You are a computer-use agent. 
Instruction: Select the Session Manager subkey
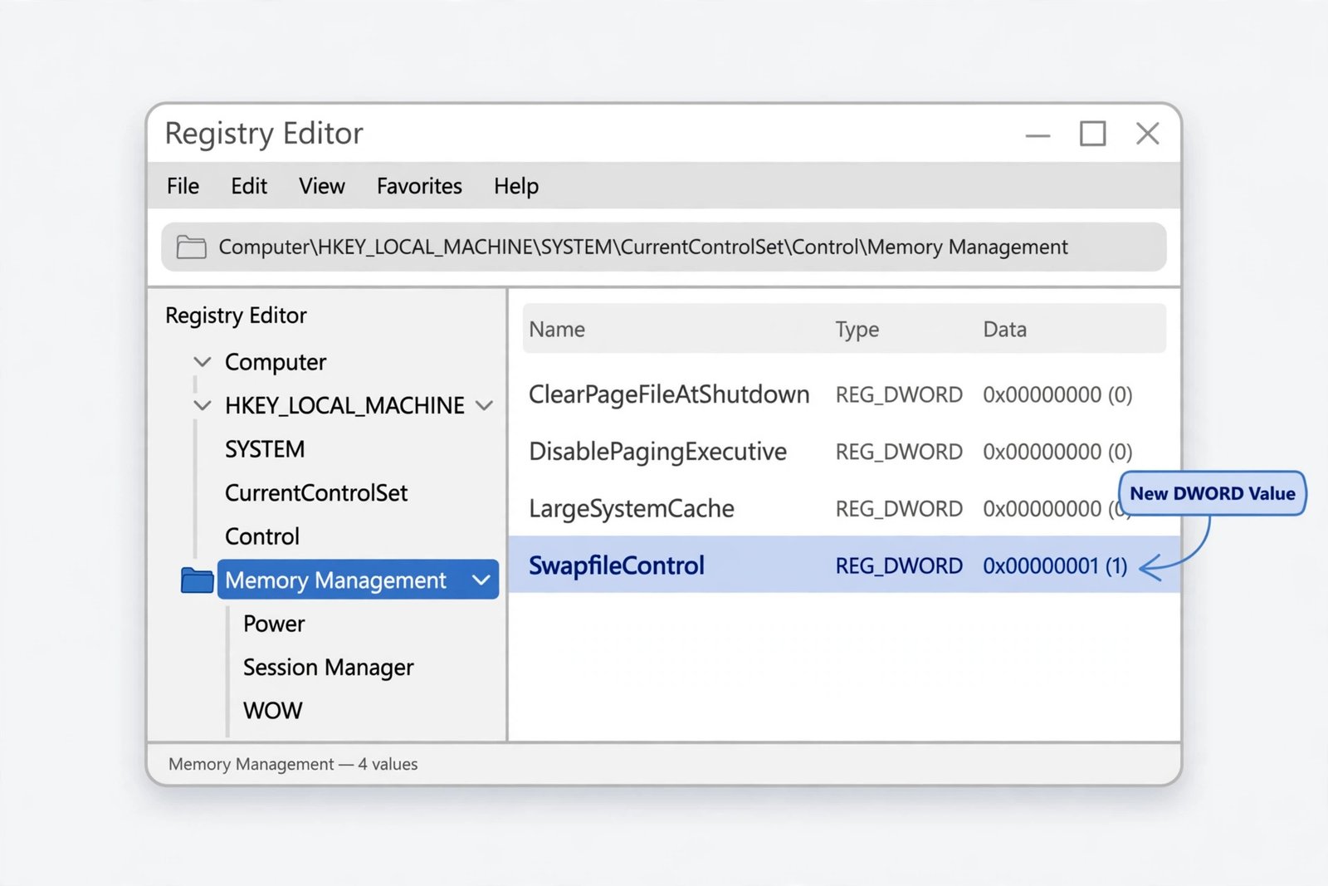point(328,668)
